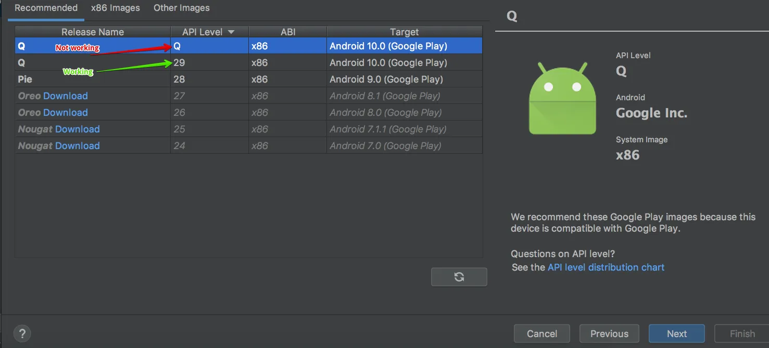Open the help question mark icon
This screenshot has width=769, height=348.
pos(22,333)
